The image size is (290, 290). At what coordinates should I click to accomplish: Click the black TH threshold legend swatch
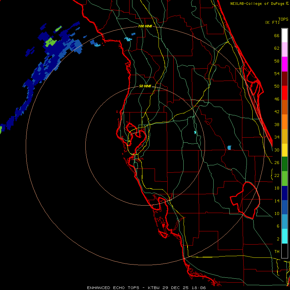pos(285,251)
